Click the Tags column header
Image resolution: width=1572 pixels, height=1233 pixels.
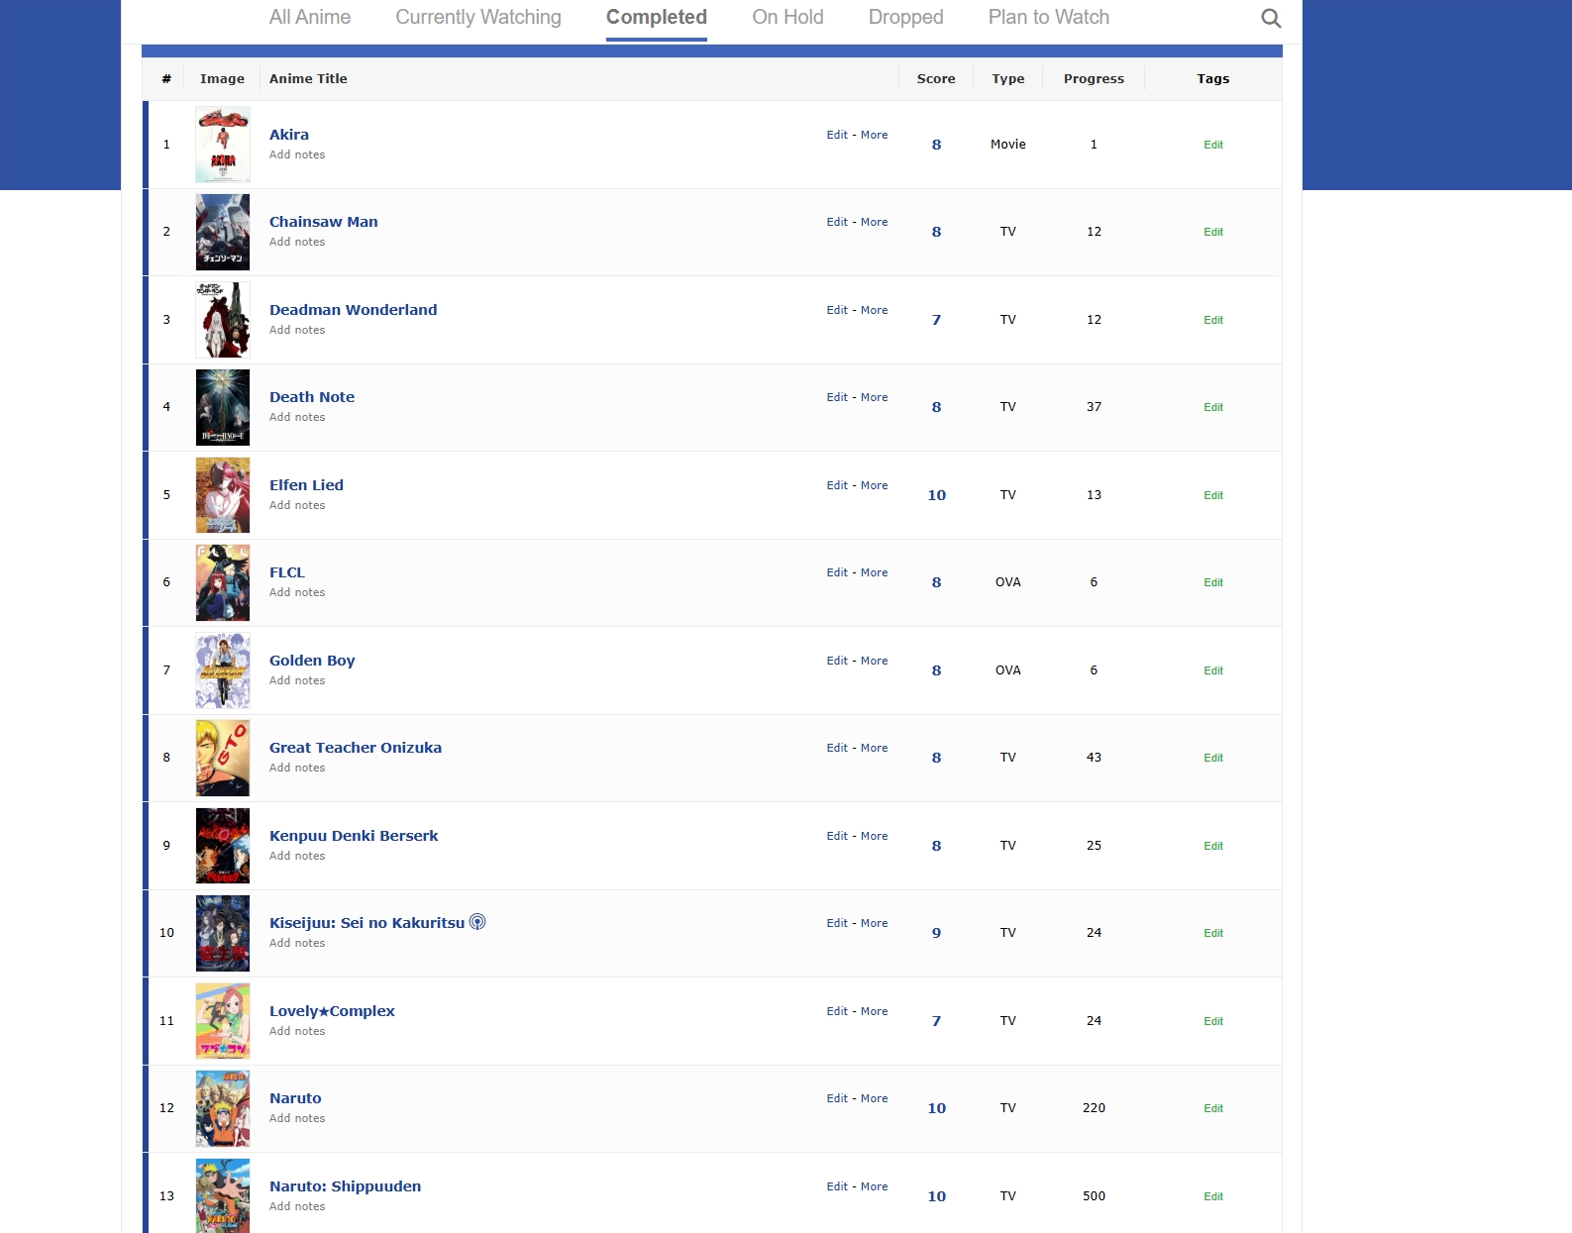(x=1212, y=78)
